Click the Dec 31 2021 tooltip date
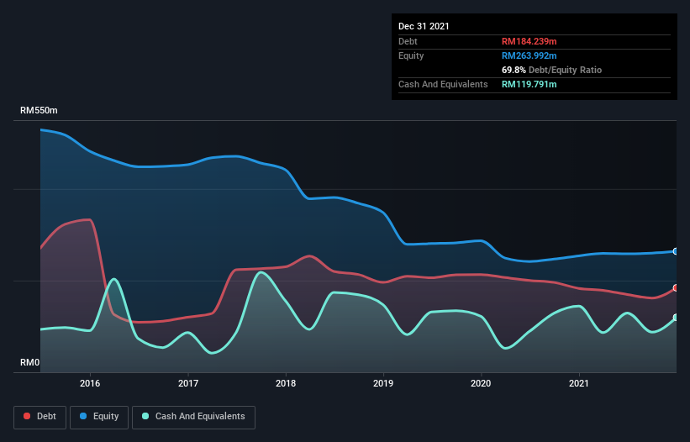This screenshot has height=442, width=690. point(424,26)
